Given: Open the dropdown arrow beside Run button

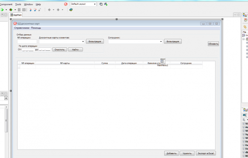Looking at the screenshot, I should point(6,10).
